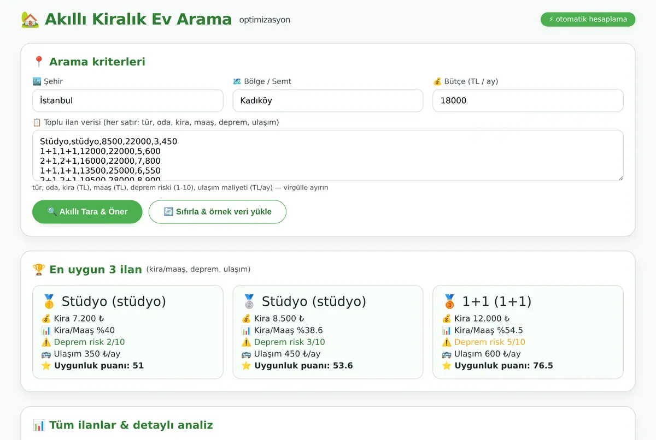
Task: Click Deprem risk 5/10 warning text
Action: tap(490, 342)
